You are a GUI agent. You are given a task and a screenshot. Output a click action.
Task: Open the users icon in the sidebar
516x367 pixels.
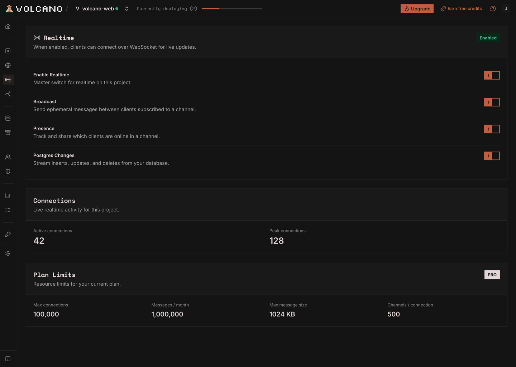pyautogui.click(x=8, y=157)
